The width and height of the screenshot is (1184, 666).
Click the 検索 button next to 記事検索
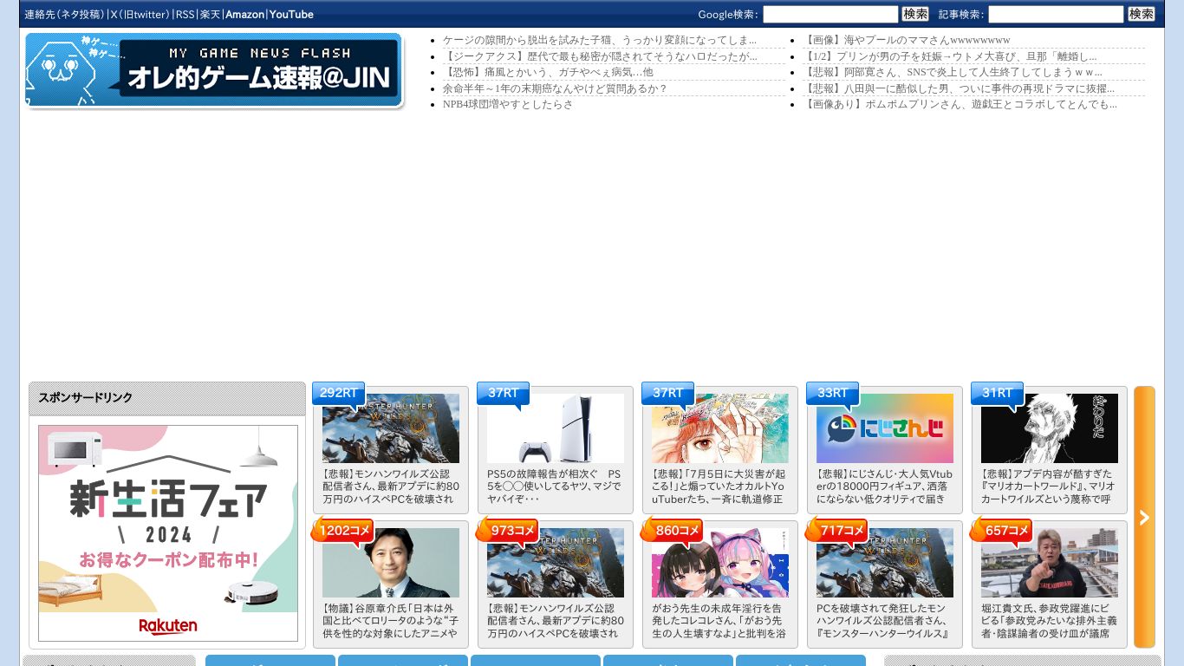tap(1142, 14)
